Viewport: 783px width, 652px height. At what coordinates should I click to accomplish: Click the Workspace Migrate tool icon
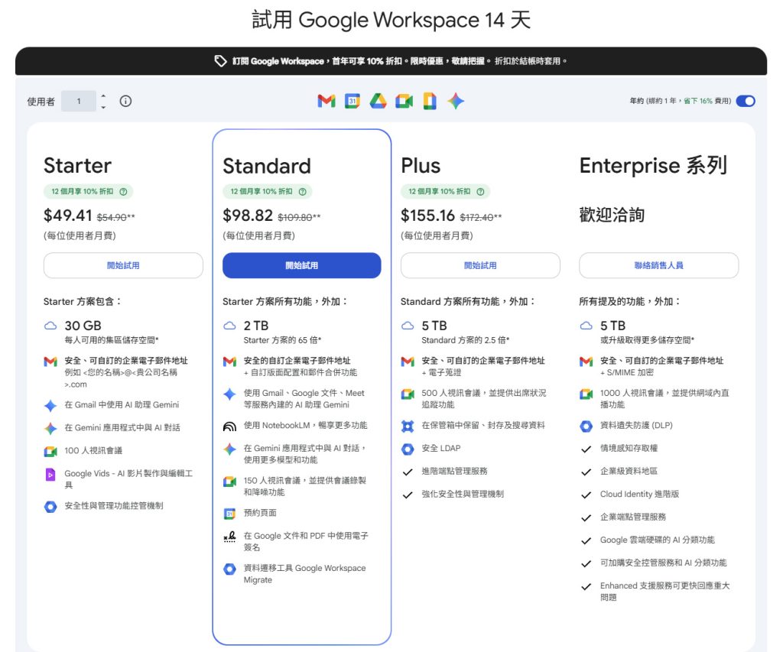click(229, 569)
